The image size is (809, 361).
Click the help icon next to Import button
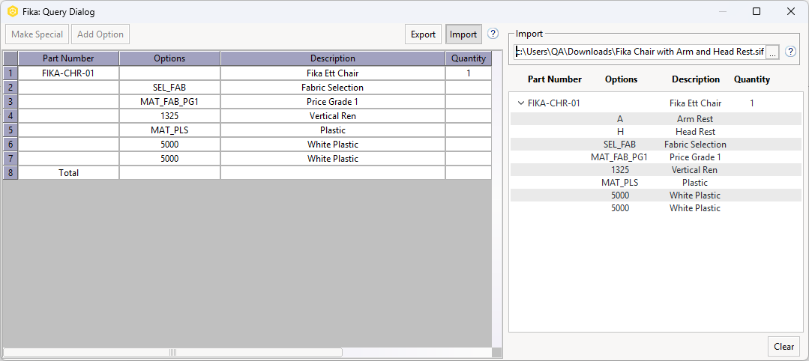[x=493, y=34]
